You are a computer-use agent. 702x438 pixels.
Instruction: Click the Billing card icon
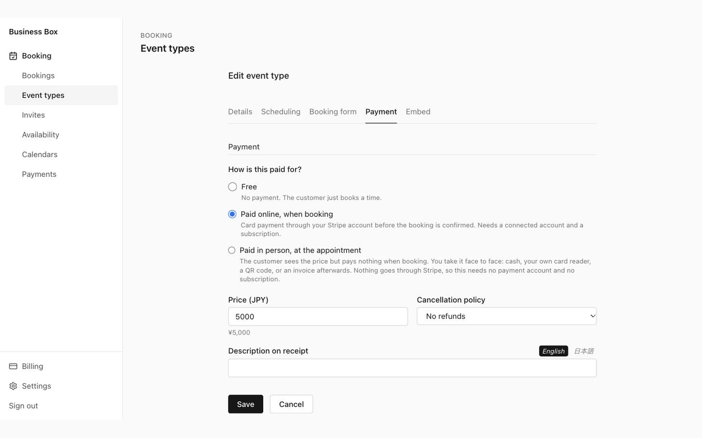[x=13, y=366]
